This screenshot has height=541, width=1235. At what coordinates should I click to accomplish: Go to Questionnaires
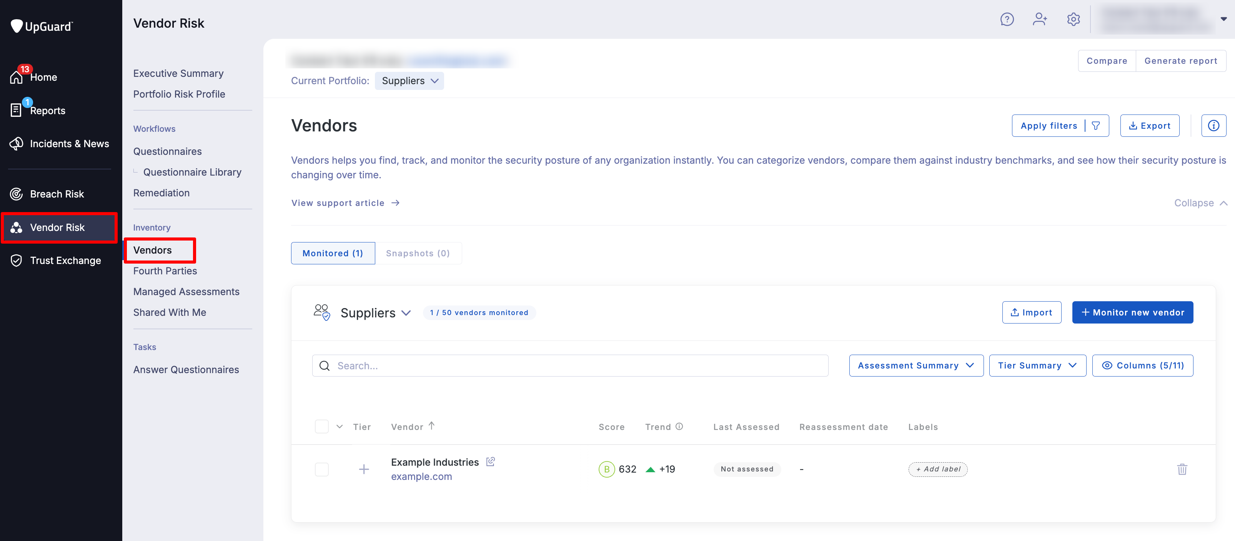tap(167, 151)
